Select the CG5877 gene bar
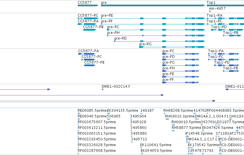Viewport: 244px width, 155px height. click(x=88, y=5)
